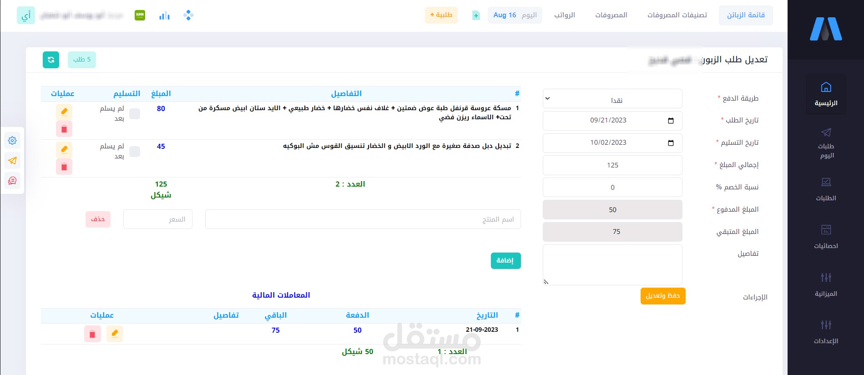The width and height of the screenshot is (864, 375).
Task: Click the amount 80 in the items table
Action: [x=161, y=109]
